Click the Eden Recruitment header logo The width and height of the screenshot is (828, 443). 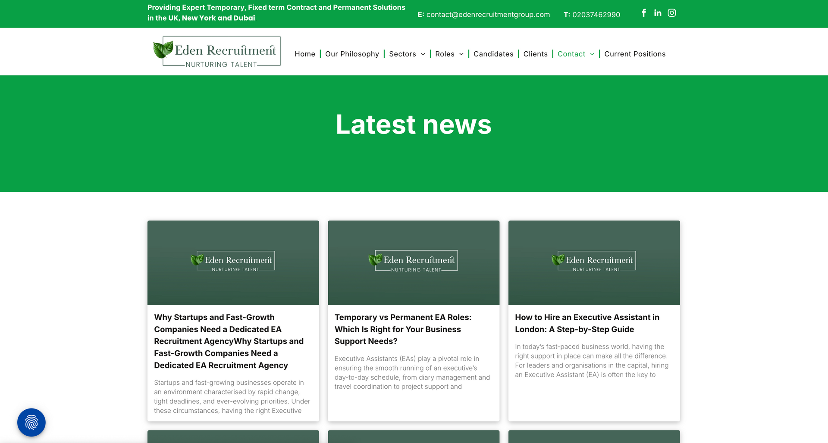[x=217, y=52]
